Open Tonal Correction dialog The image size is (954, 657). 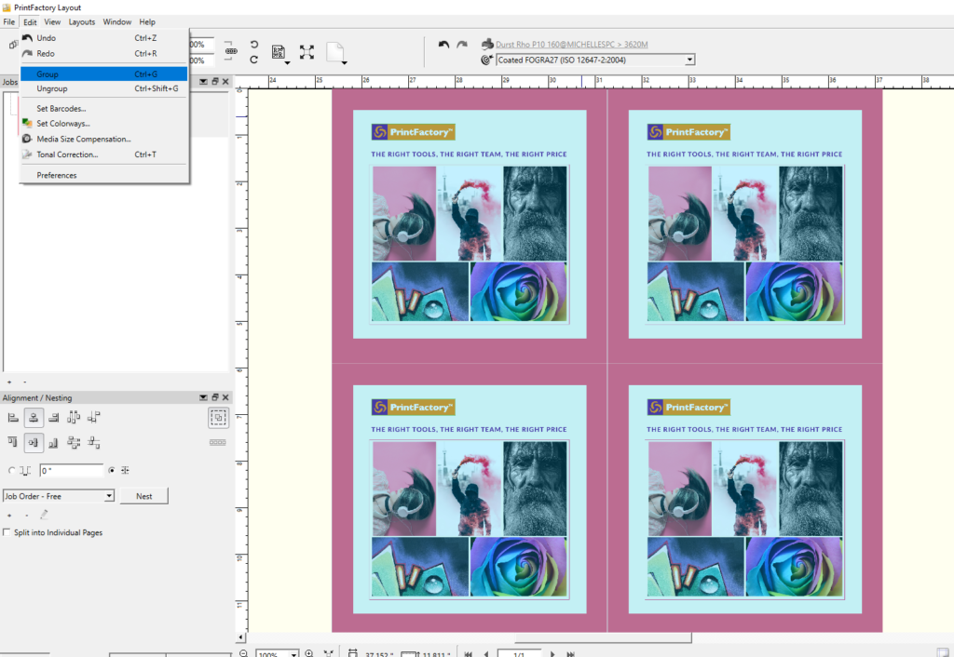(x=104, y=154)
